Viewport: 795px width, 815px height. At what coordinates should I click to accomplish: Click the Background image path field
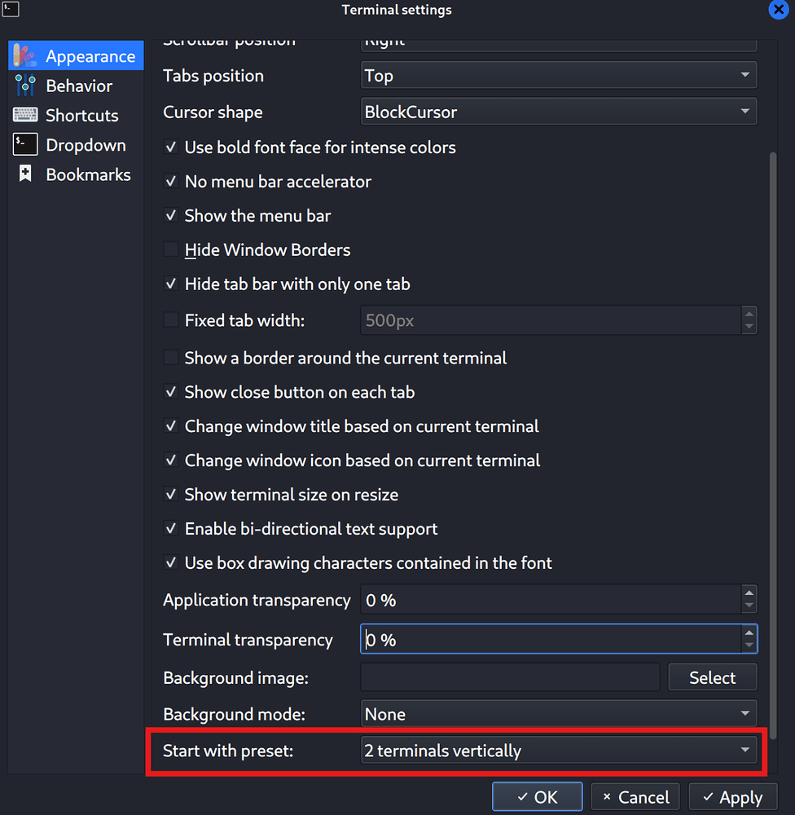(510, 677)
